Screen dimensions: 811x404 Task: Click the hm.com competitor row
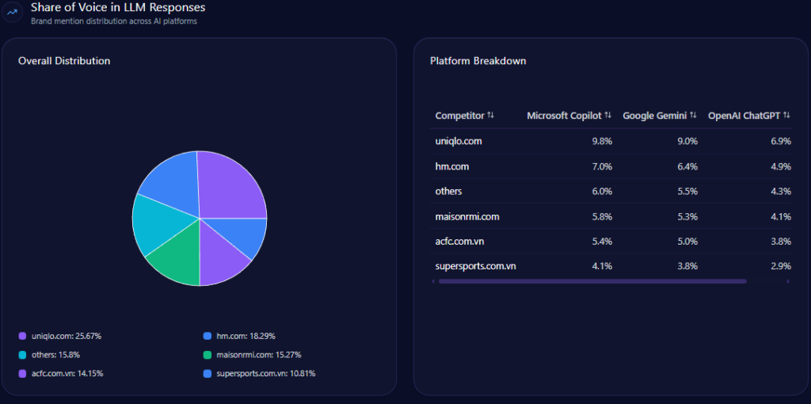point(452,166)
